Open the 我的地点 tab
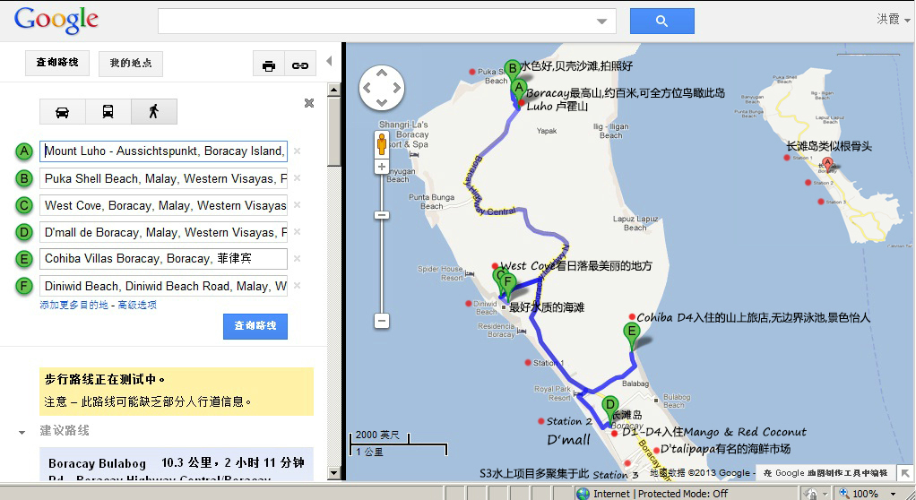916x500 pixels. coord(131,63)
